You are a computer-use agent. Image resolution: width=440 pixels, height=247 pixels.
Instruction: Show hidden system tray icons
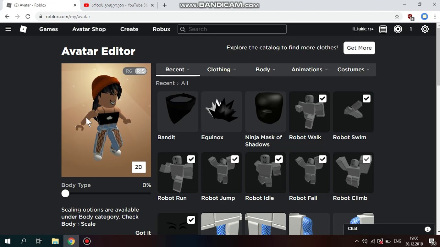356,241
